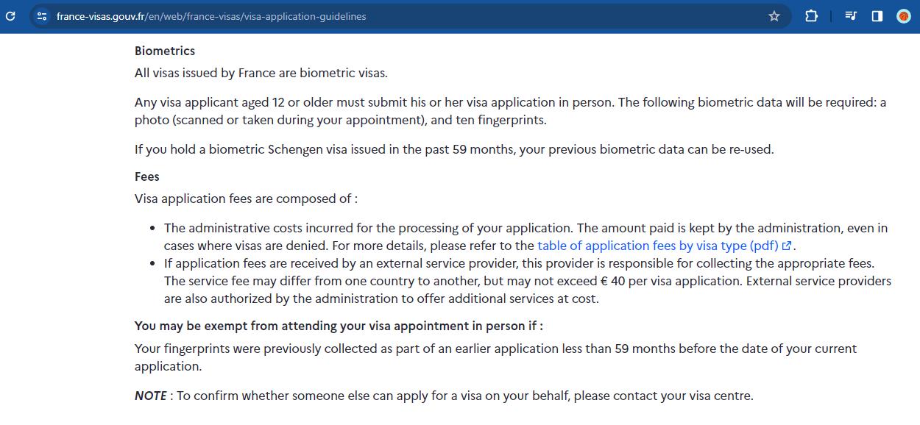Click the Fees section heading
This screenshot has height=425, width=920.
146,176
